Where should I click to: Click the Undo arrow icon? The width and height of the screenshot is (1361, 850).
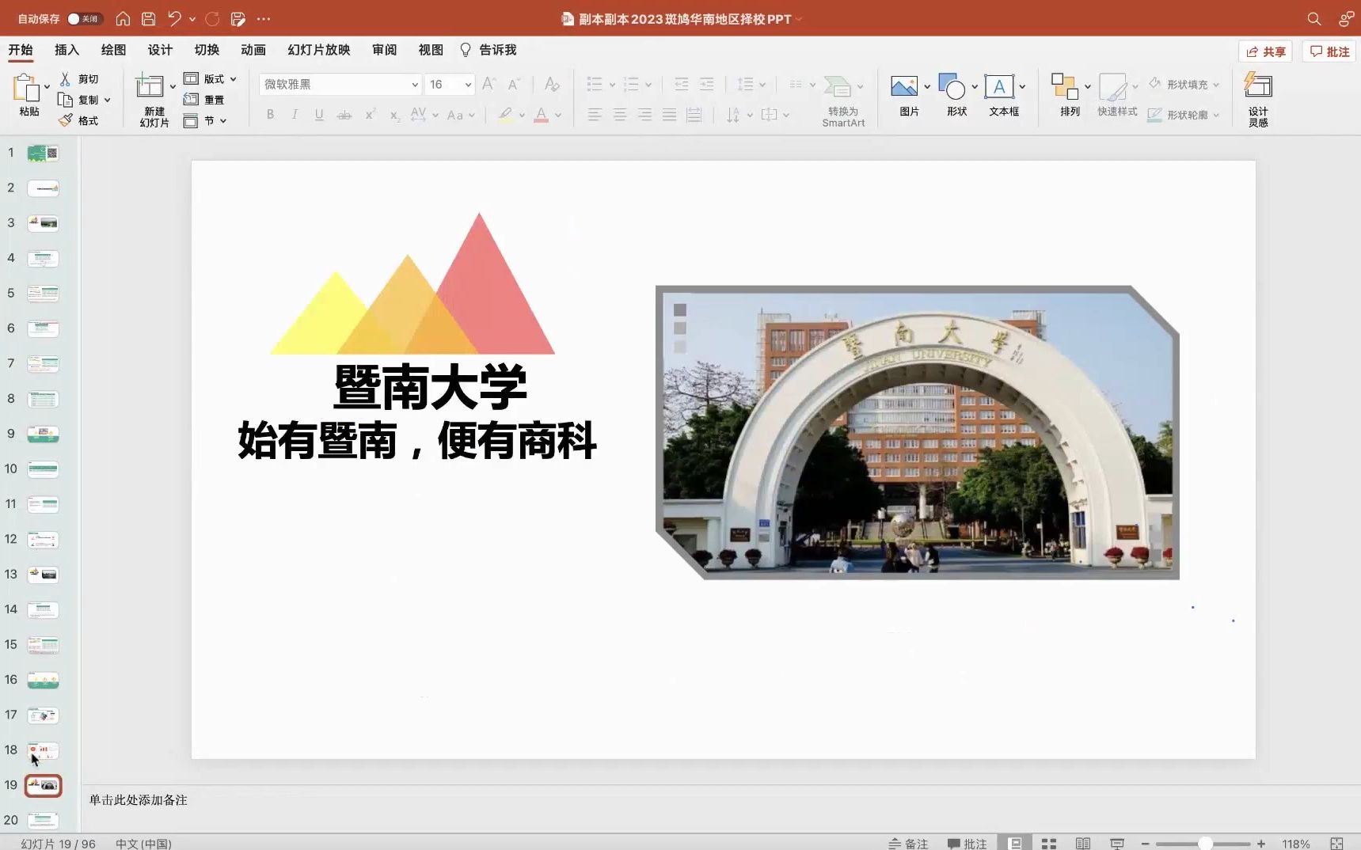tap(174, 18)
